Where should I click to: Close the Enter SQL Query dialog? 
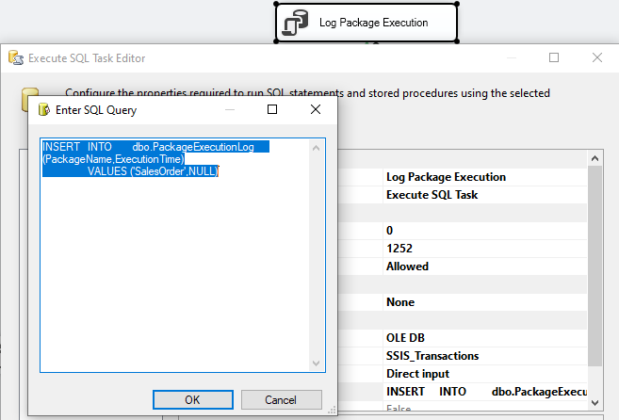[x=316, y=109]
